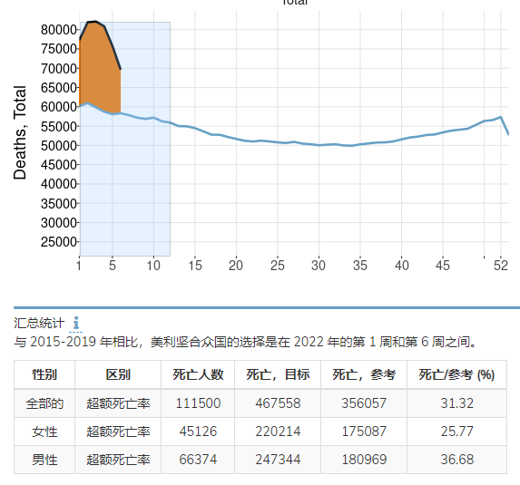Click the 性别 column header

tap(44, 374)
